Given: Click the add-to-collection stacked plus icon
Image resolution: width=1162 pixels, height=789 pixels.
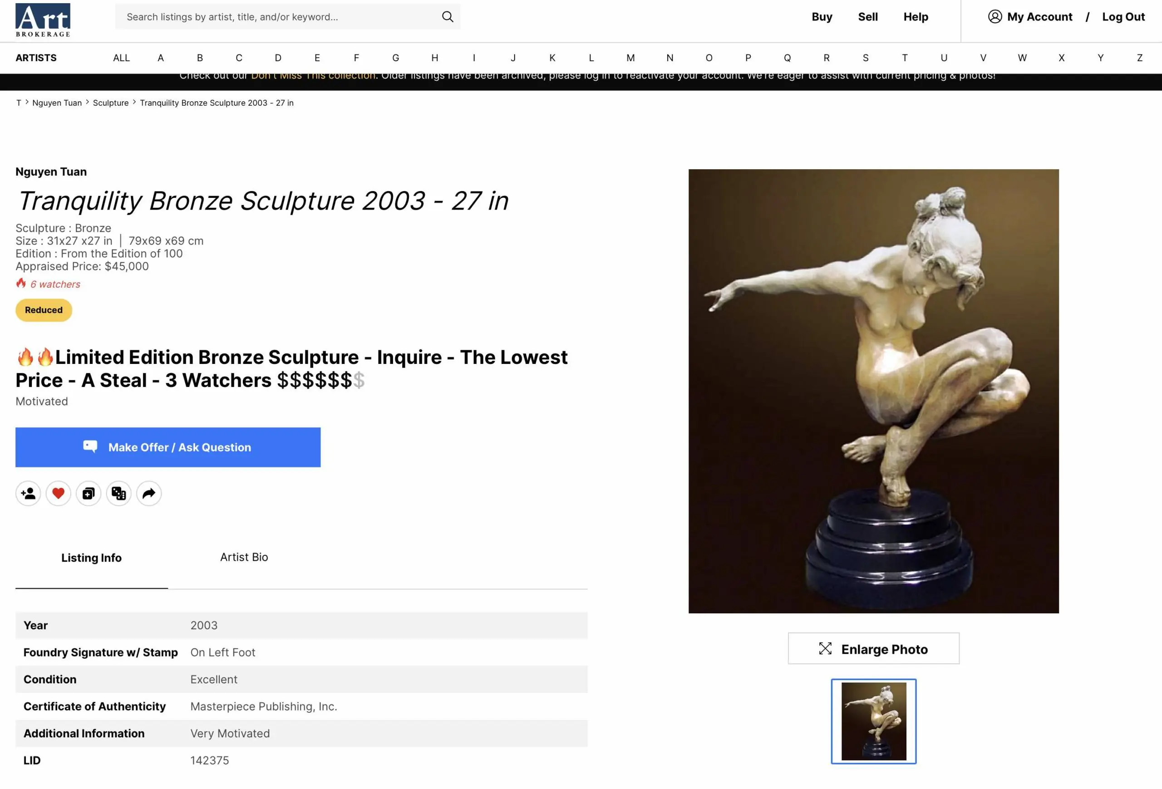Looking at the screenshot, I should [x=89, y=494].
